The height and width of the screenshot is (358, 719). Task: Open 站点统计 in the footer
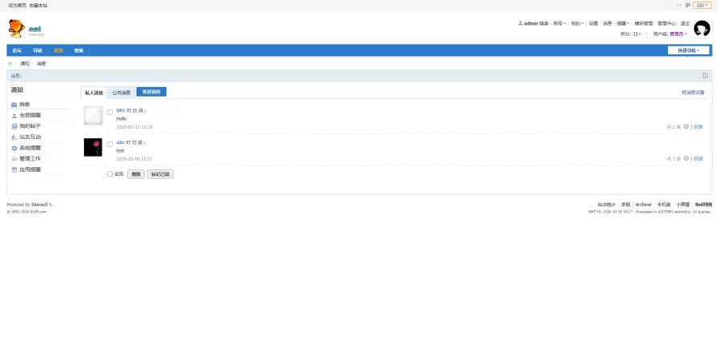(606, 205)
